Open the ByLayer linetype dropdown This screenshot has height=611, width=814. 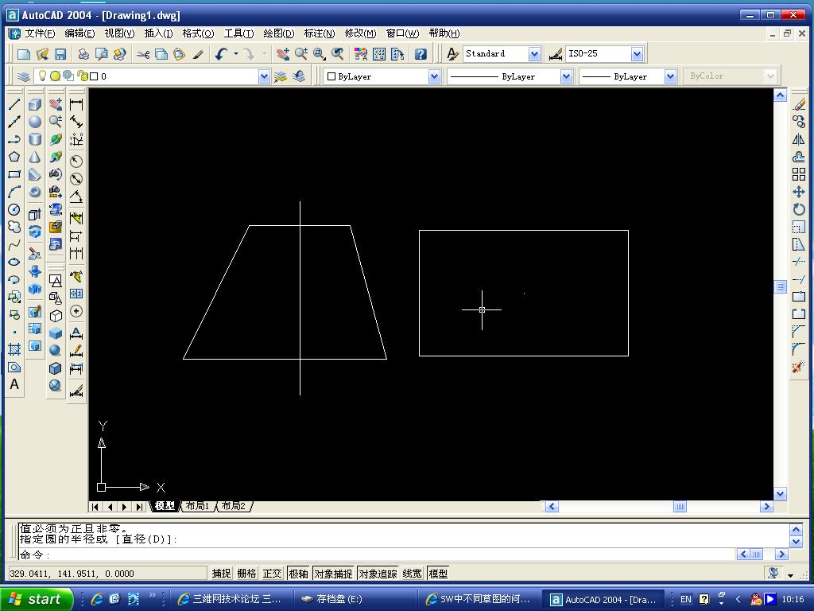click(x=566, y=77)
